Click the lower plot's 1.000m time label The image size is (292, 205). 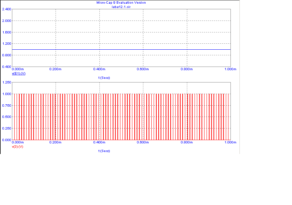tap(230, 142)
